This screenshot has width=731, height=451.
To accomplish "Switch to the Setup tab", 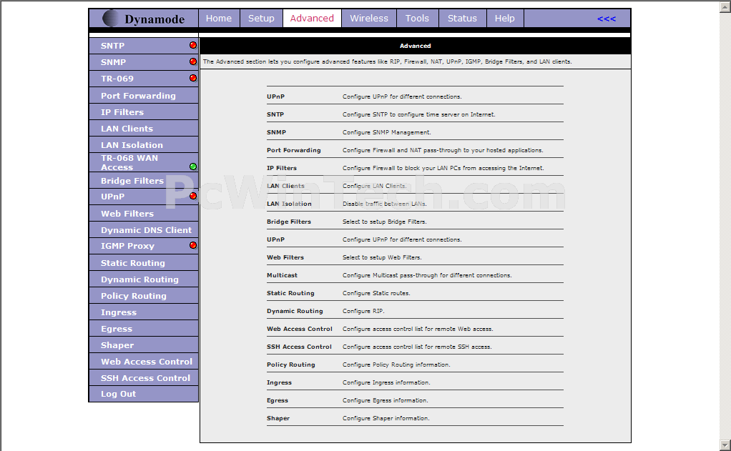I will [261, 18].
